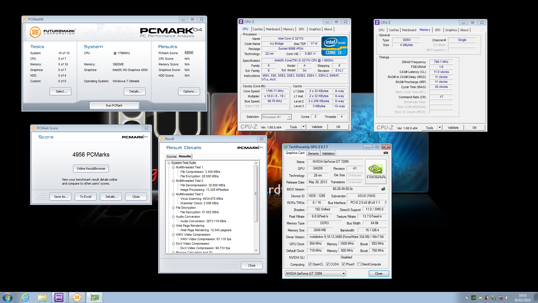
Task: Open Windows Start menu orb
Action: [8, 297]
